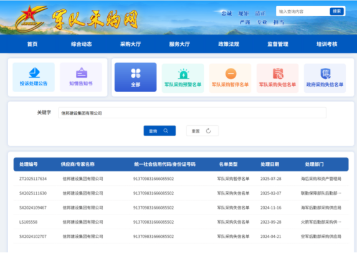Click the 关键字 input field
The height and width of the screenshot is (253, 357).
pyautogui.click(x=192, y=113)
